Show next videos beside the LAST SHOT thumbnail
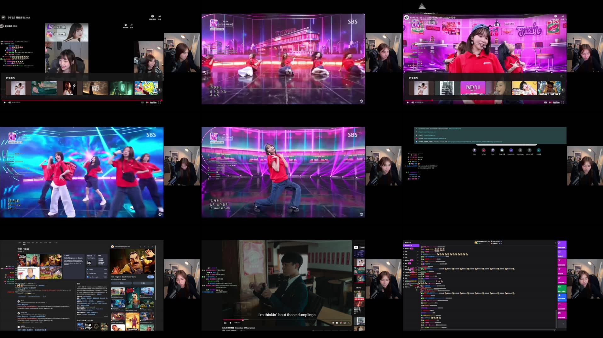The image size is (603, 338). tap(563, 90)
